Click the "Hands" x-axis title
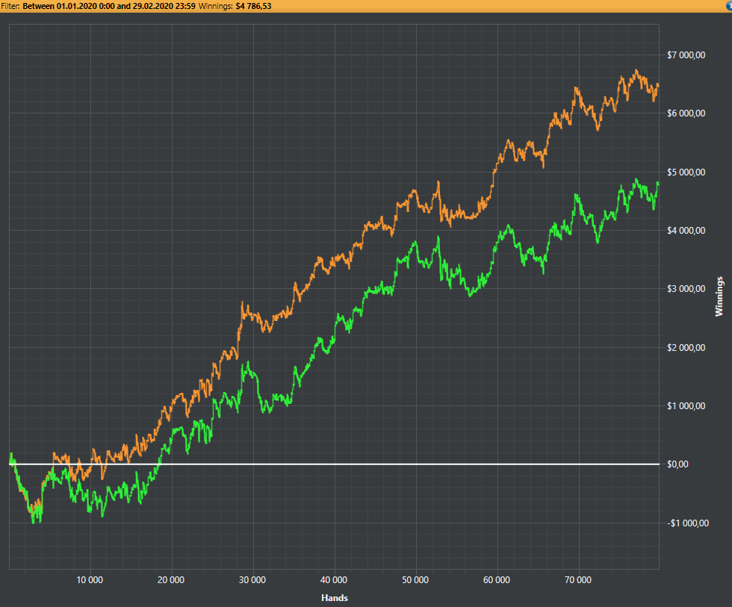The height and width of the screenshot is (607, 732). 335,598
